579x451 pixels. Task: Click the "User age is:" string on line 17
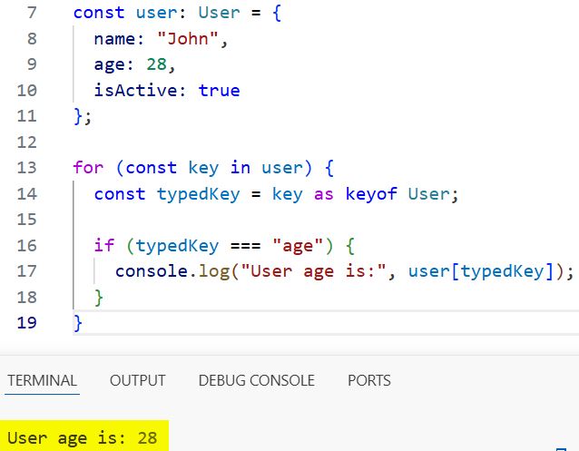click(x=313, y=272)
